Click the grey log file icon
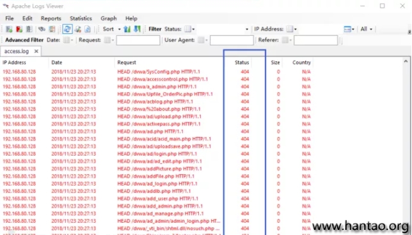The height and width of the screenshot is (235, 412). coord(29,29)
